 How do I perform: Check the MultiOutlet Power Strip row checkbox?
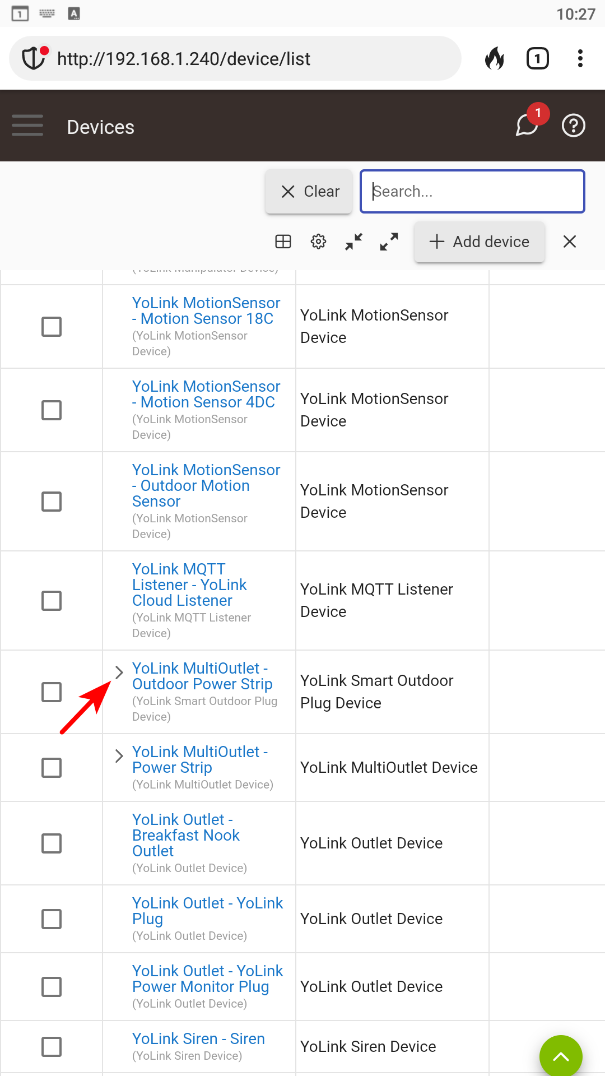pyautogui.click(x=52, y=768)
